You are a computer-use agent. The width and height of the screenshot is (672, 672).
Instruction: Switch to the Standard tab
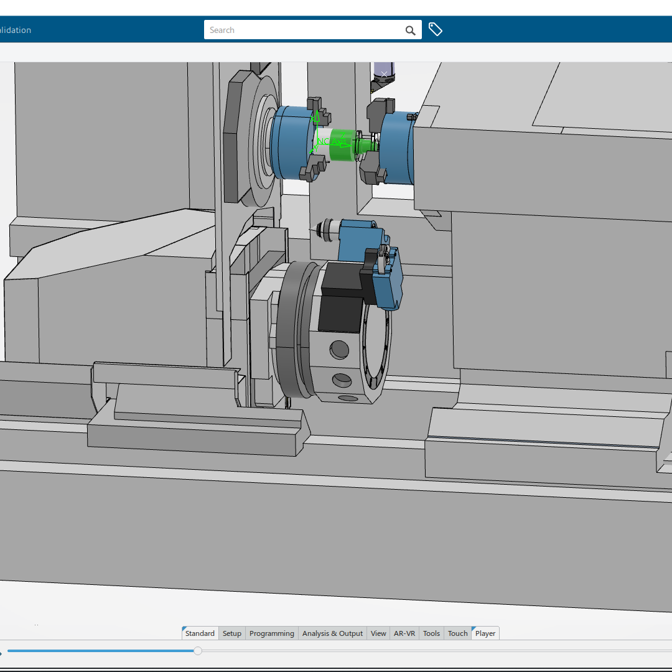point(200,633)
